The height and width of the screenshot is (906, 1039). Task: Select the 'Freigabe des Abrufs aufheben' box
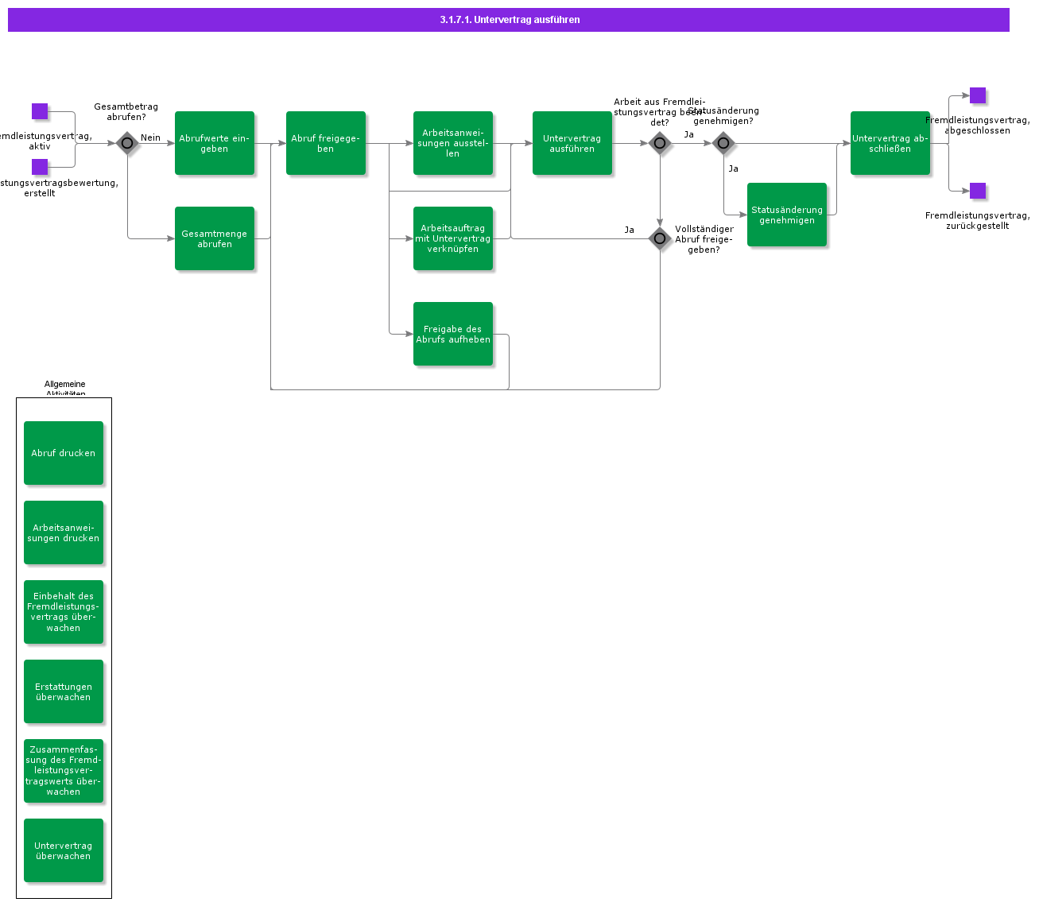point(453,334)
